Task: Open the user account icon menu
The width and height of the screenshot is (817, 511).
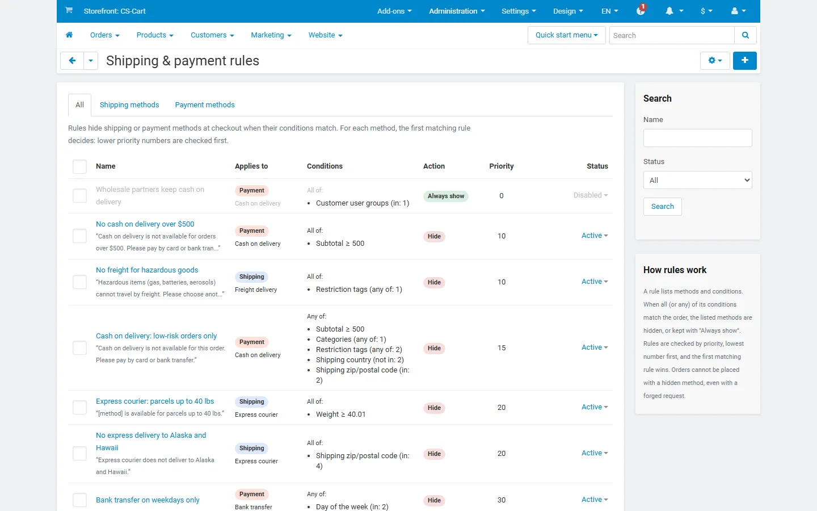Action: [x=739, y=11]
